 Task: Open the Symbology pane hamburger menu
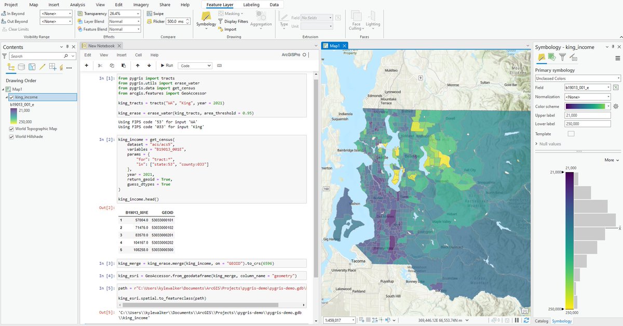click(x=617, y=58)
